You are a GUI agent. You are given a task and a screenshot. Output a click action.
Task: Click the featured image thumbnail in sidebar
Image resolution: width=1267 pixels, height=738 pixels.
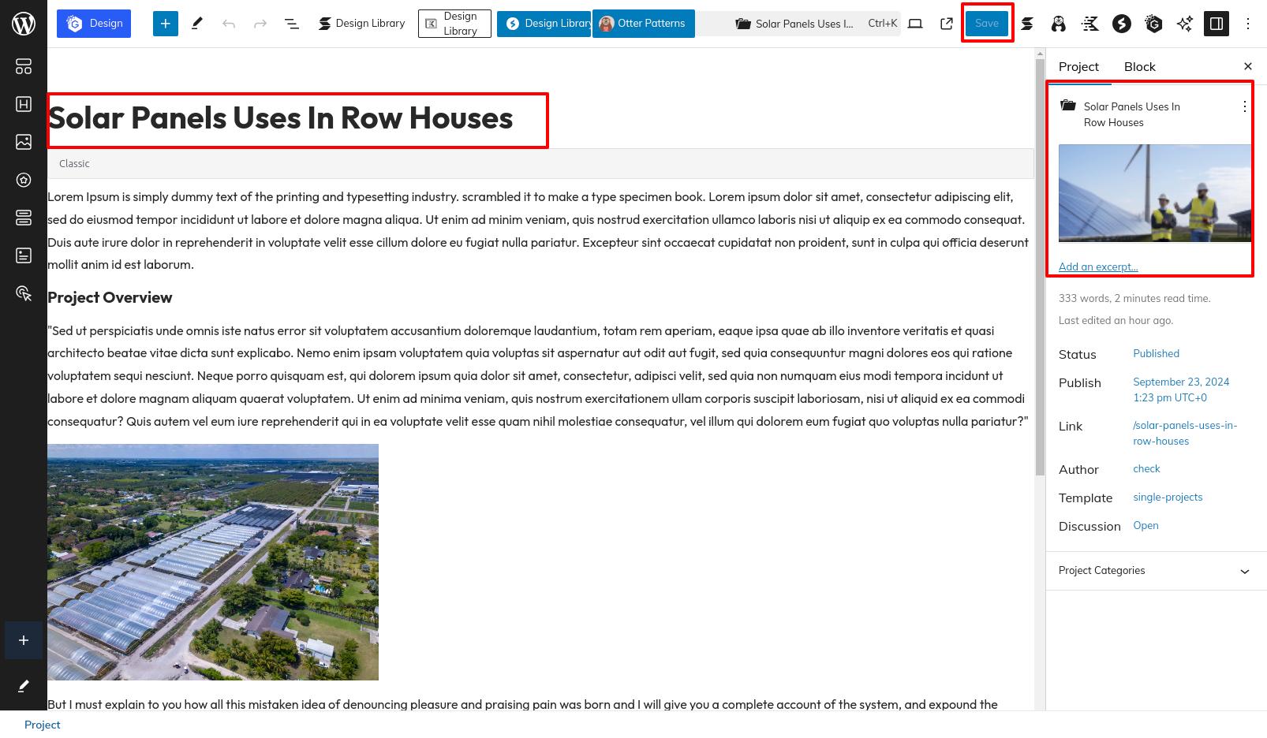point(1154,193)
